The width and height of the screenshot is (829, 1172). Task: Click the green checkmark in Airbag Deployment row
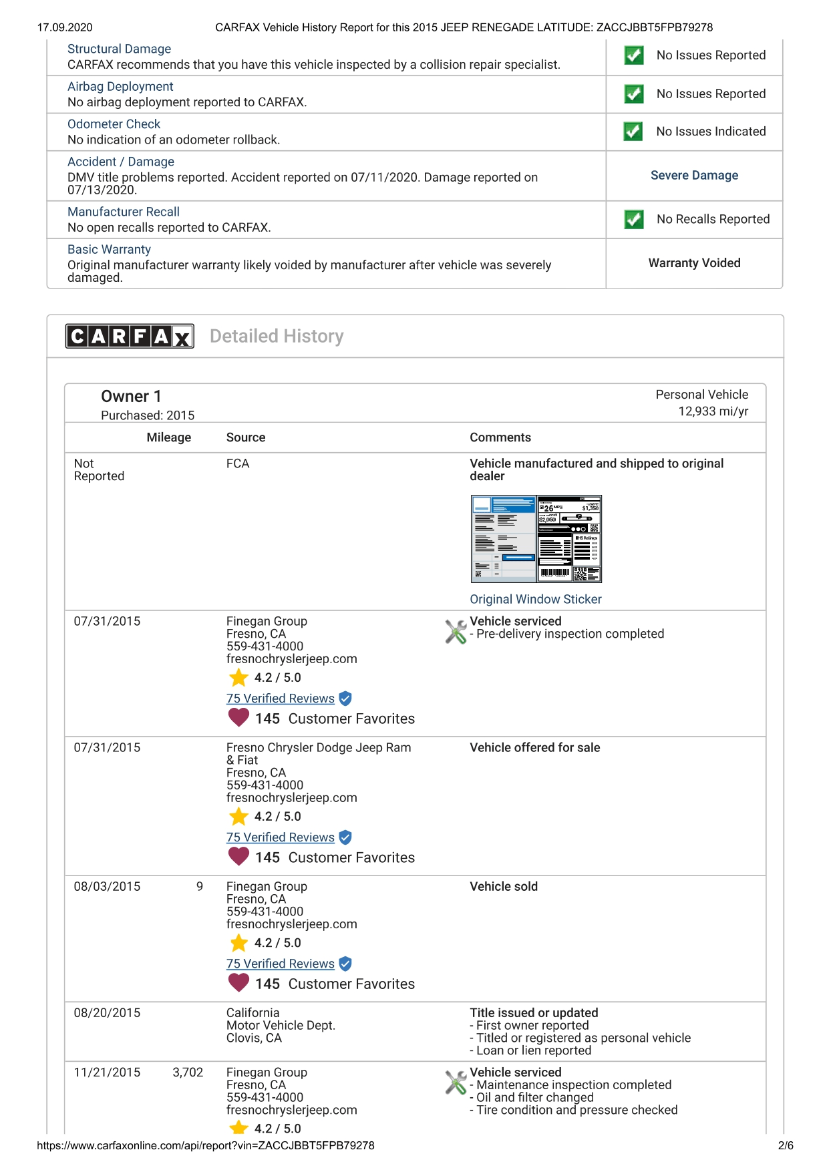point(634,94)
